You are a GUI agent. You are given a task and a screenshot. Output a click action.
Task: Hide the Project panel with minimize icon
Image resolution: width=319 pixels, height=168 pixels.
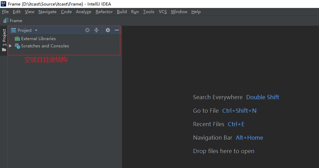coord(117,30)
